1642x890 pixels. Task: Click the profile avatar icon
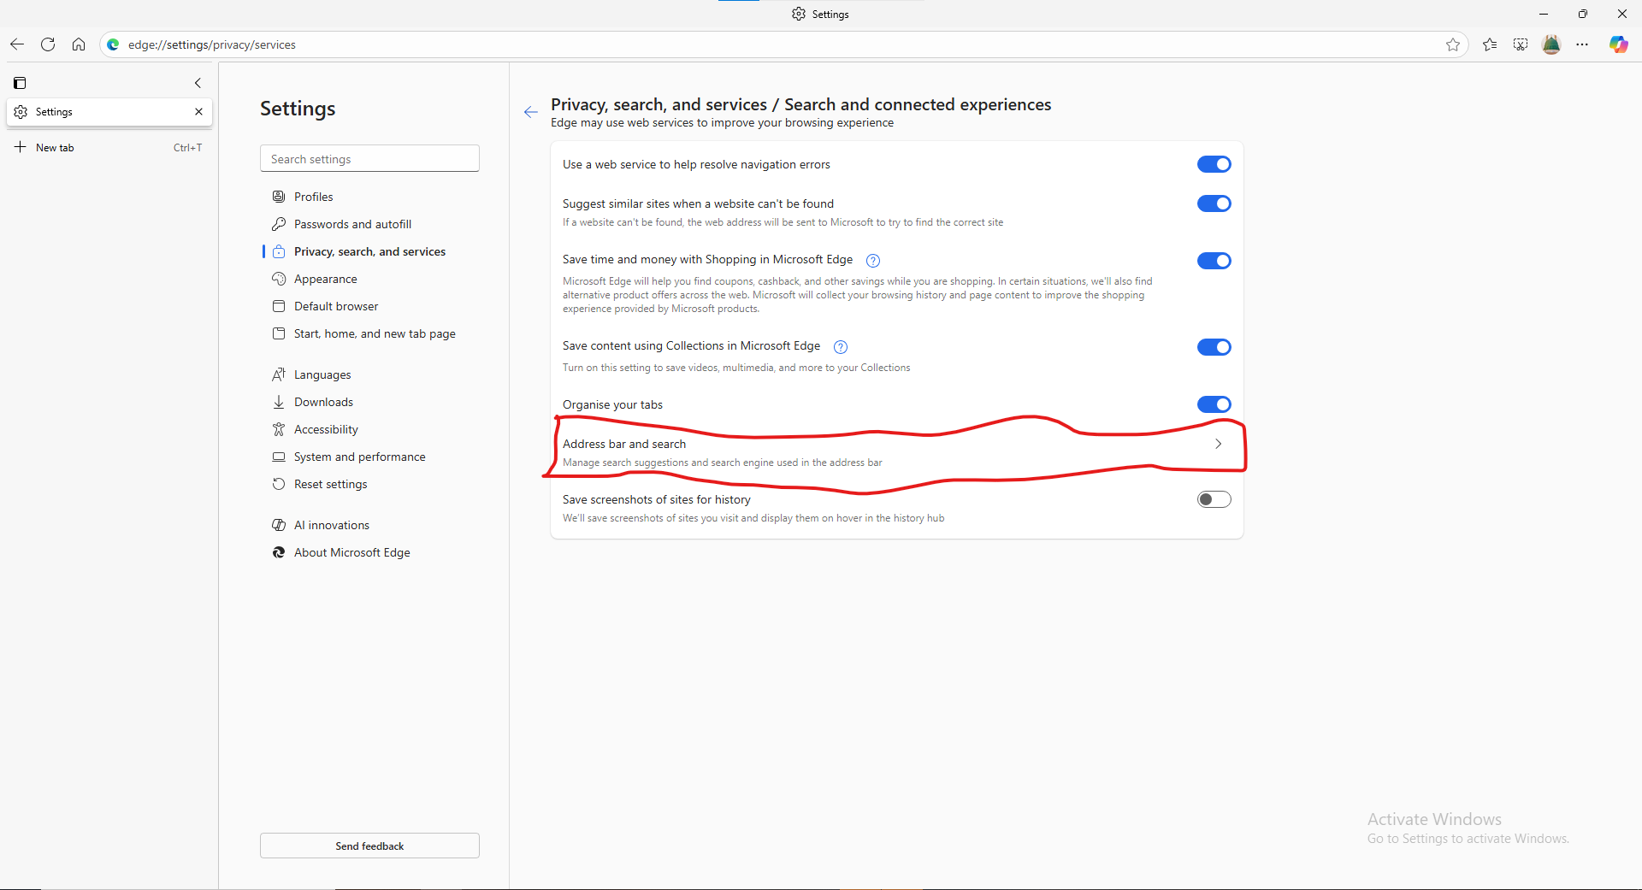(x=1551, y=44)
